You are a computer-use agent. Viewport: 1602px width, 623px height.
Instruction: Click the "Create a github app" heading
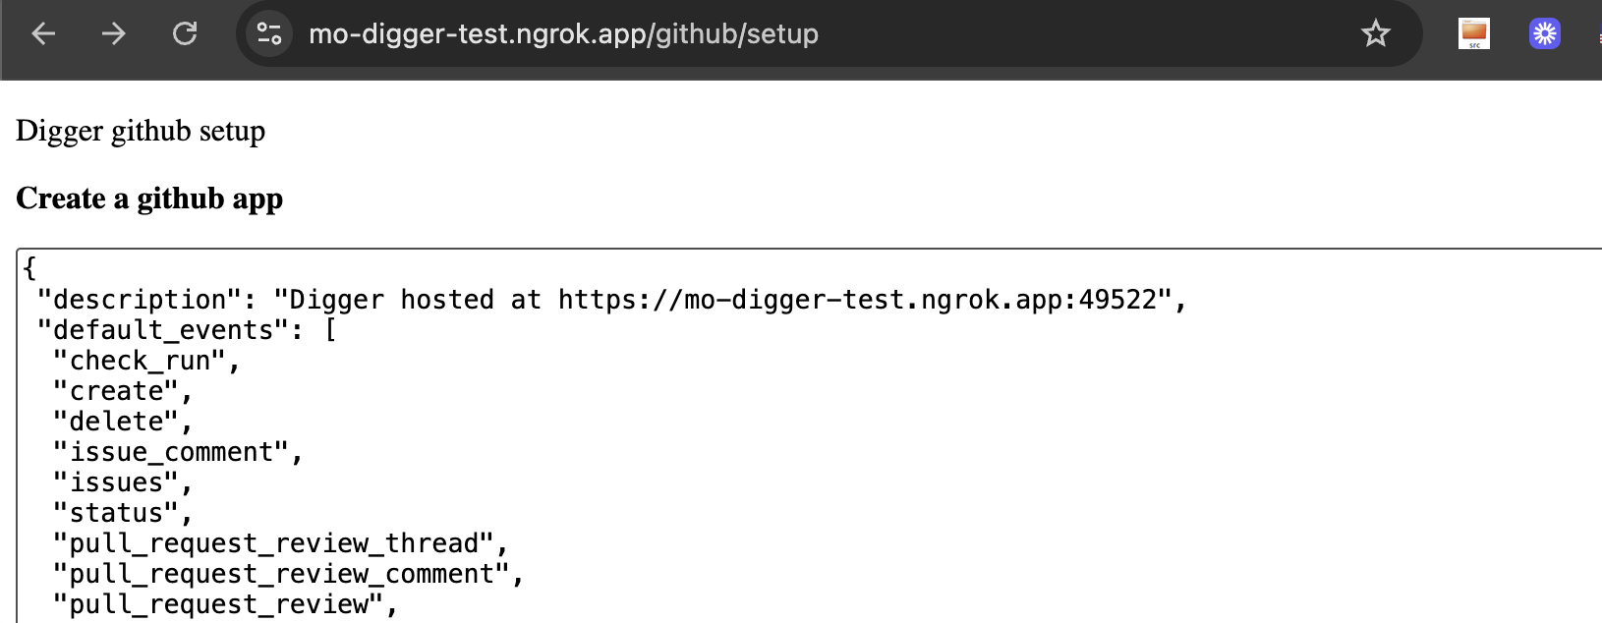click(149, 198)
